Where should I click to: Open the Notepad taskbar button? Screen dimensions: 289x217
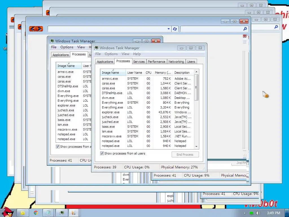(48, 213)
